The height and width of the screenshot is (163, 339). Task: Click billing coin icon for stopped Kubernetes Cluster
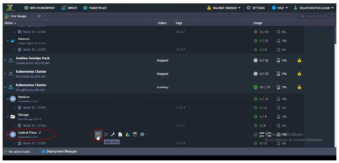(x=299, y=74)
